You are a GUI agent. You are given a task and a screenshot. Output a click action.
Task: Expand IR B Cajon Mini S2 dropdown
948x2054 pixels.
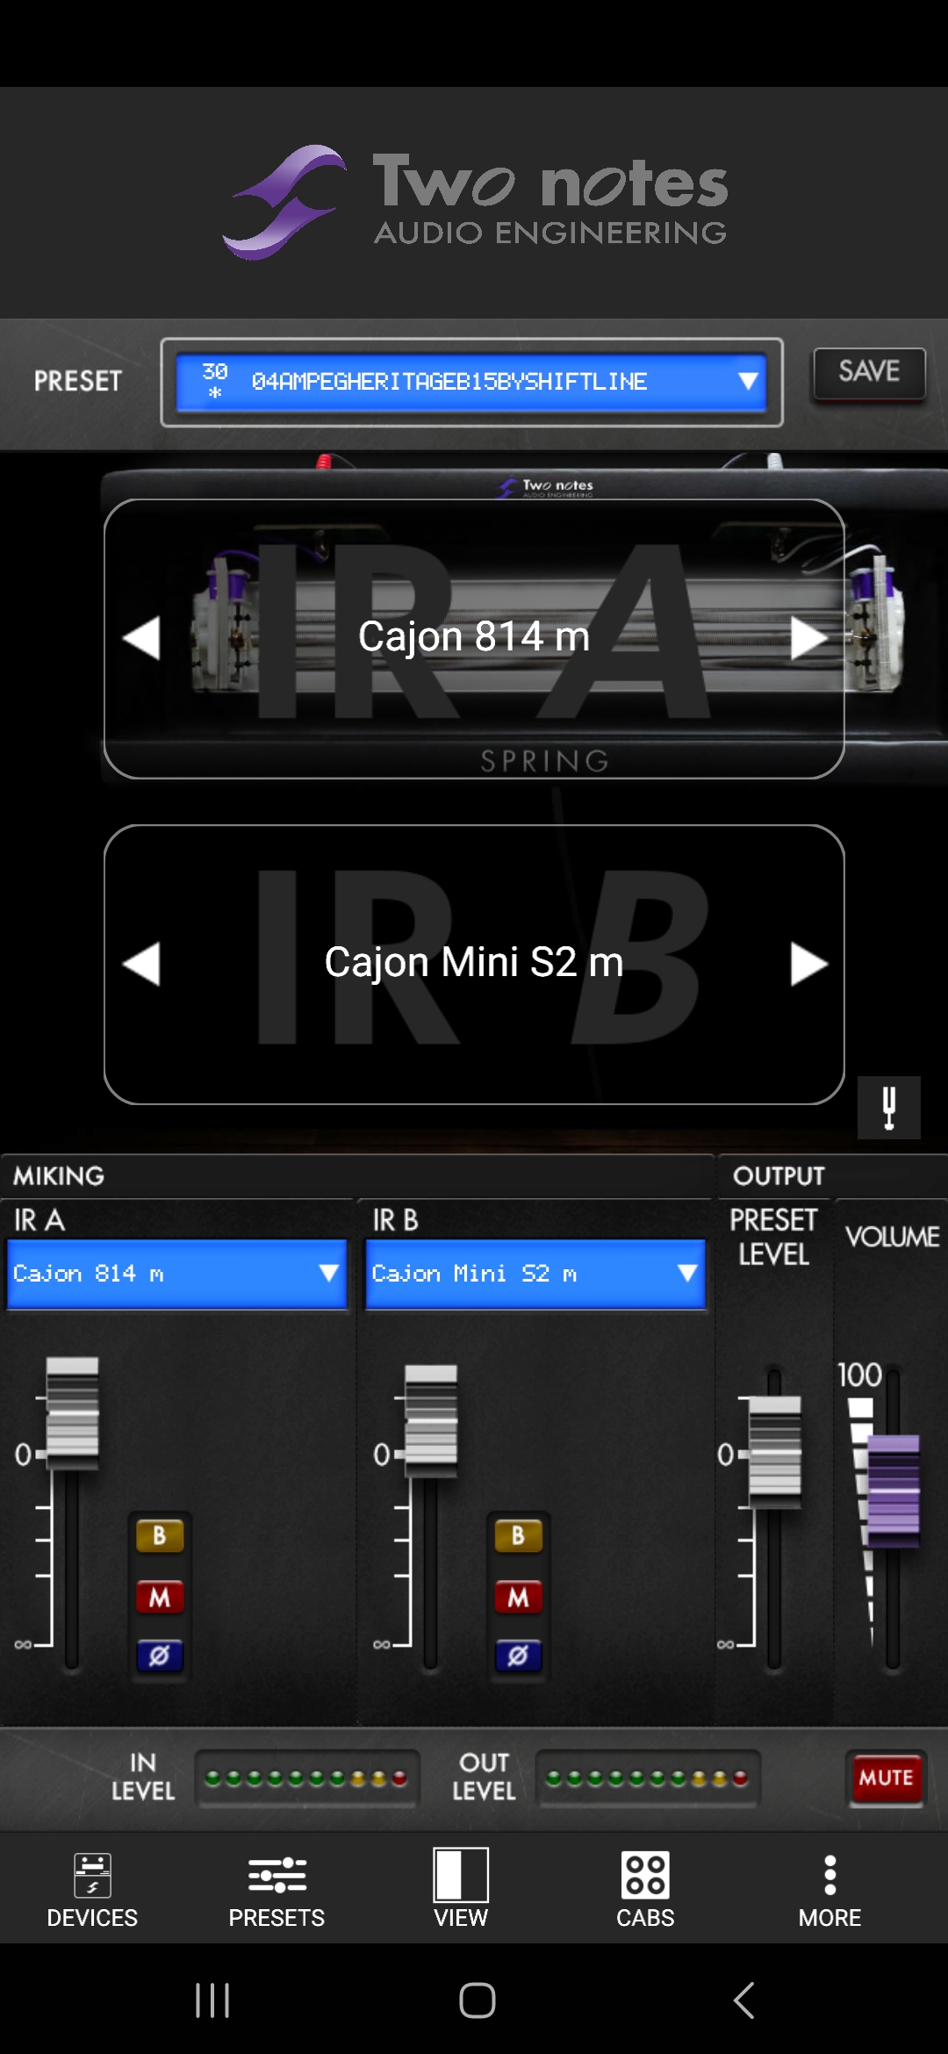pyautogui.click(x=535, y=1274)
